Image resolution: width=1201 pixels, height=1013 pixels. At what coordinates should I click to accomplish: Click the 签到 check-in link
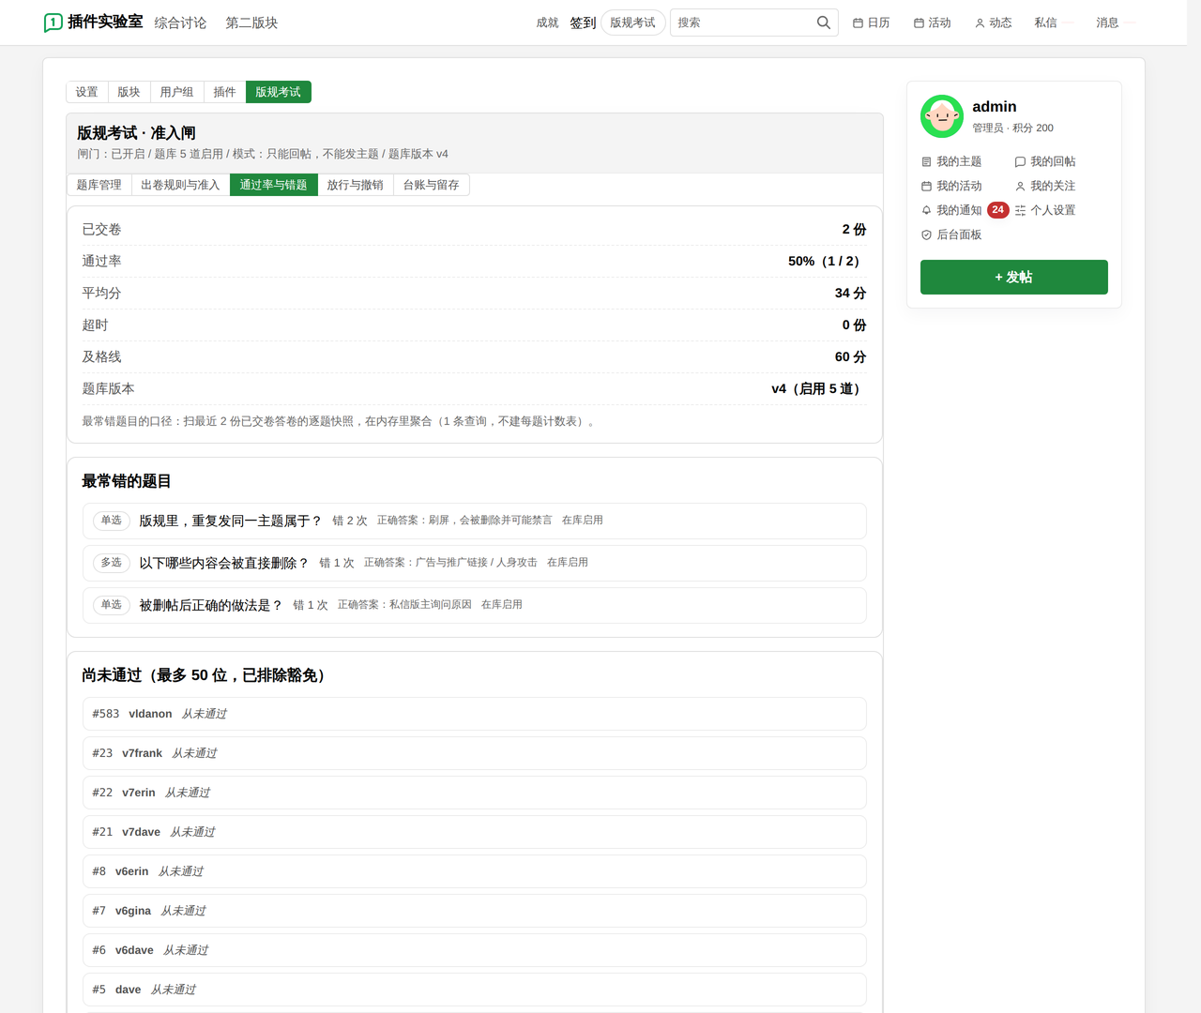(583, 23)
